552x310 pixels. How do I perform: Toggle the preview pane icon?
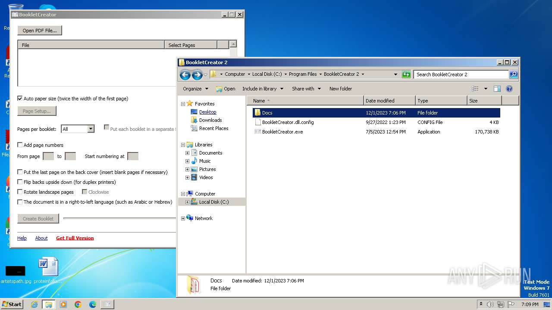tap(497, 89)
